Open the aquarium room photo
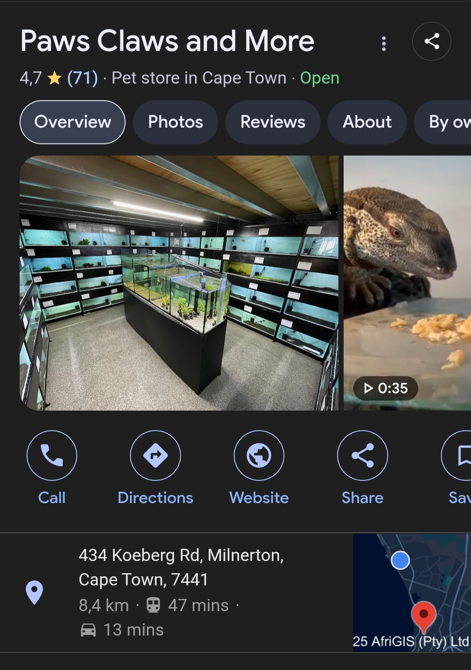This screenshot has height=670, width=471. click(x=179, y=283)
